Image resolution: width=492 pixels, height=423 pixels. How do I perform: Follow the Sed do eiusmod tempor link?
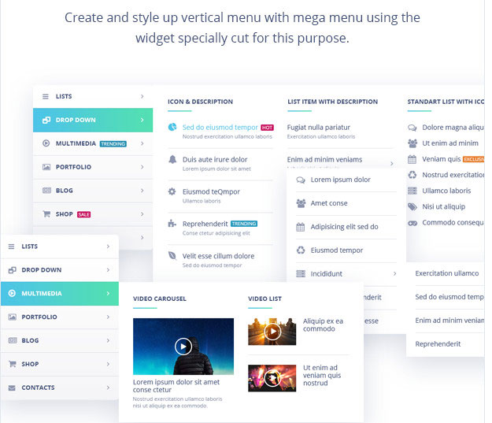220,127
